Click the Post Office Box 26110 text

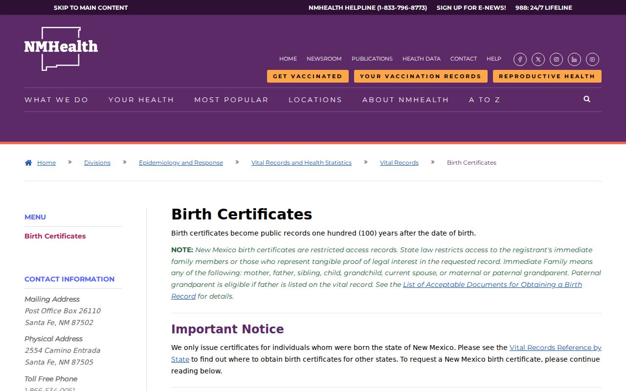(x=63, y=311)
